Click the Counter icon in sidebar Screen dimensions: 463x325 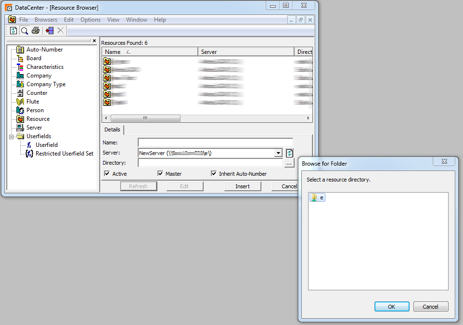(x=21, y=92)
